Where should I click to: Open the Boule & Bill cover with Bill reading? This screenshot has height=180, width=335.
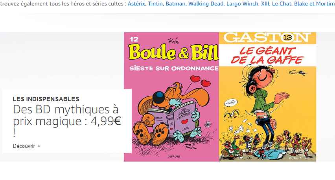click(x=171, y=97)
